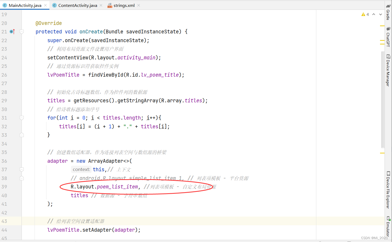Click the override gutter icon at line 21

coord(12,32)
